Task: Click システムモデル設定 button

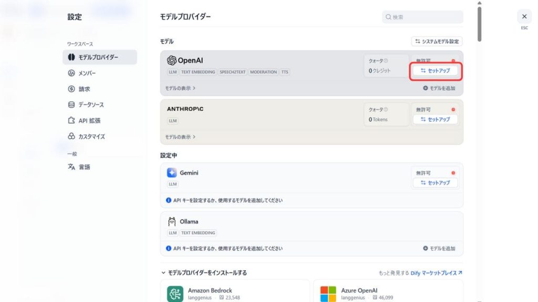Action: (437, 41)
